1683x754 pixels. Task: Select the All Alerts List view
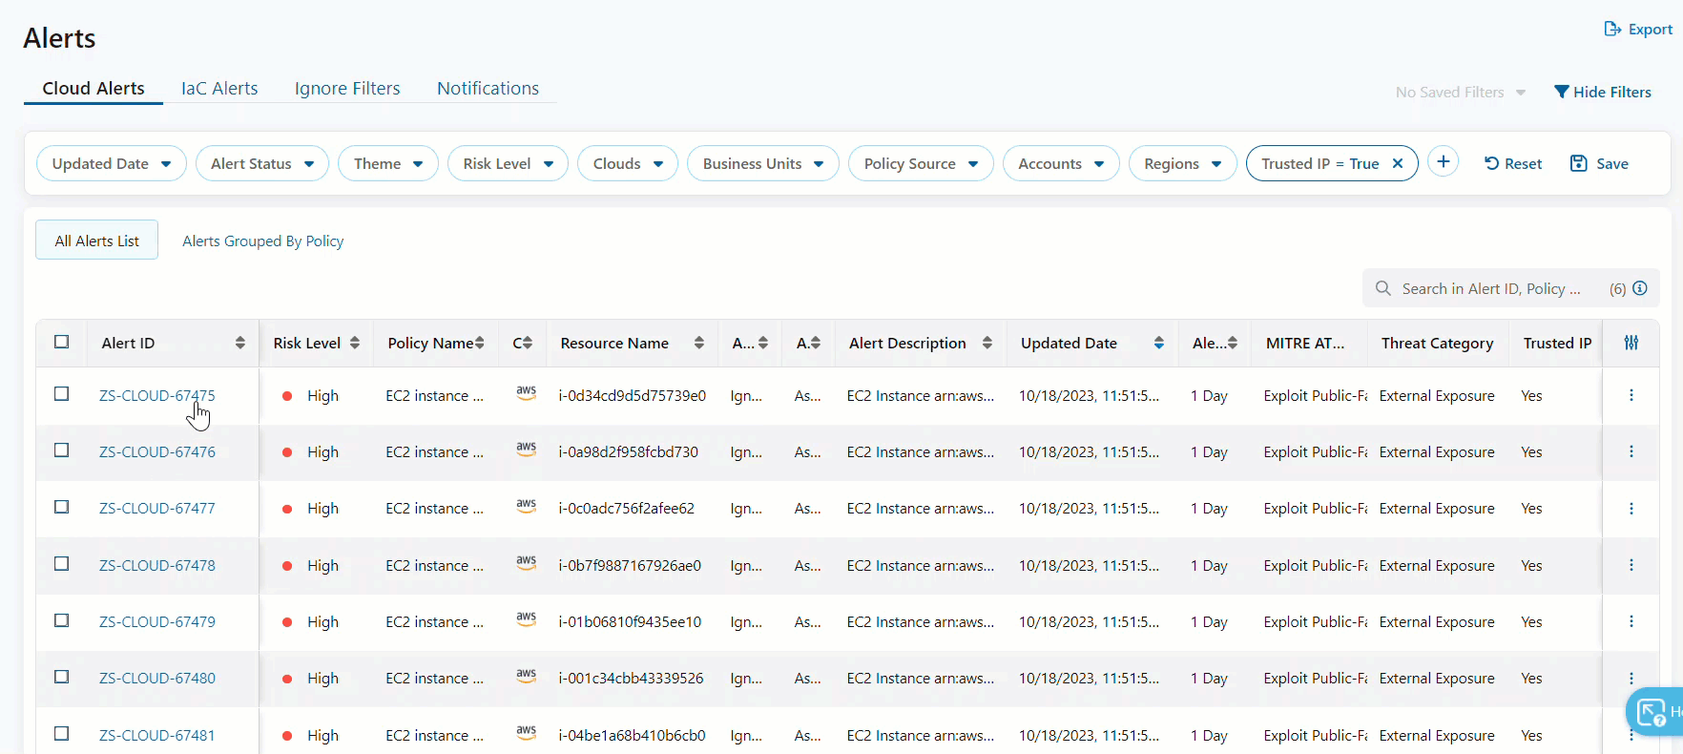(96, 241)
